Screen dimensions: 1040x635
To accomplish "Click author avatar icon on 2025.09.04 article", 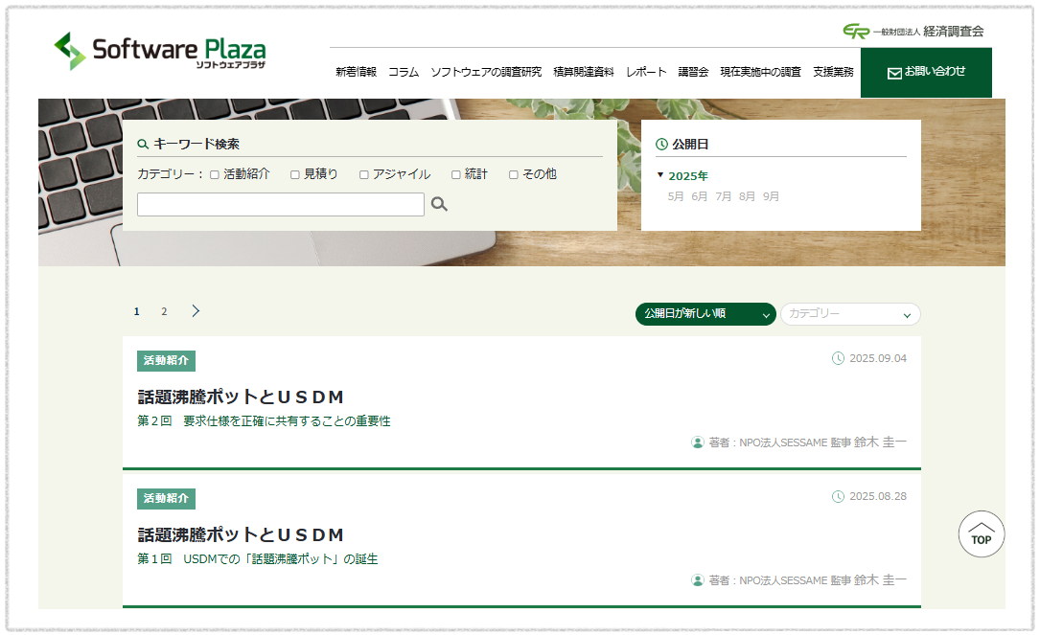I will point(698,442).
